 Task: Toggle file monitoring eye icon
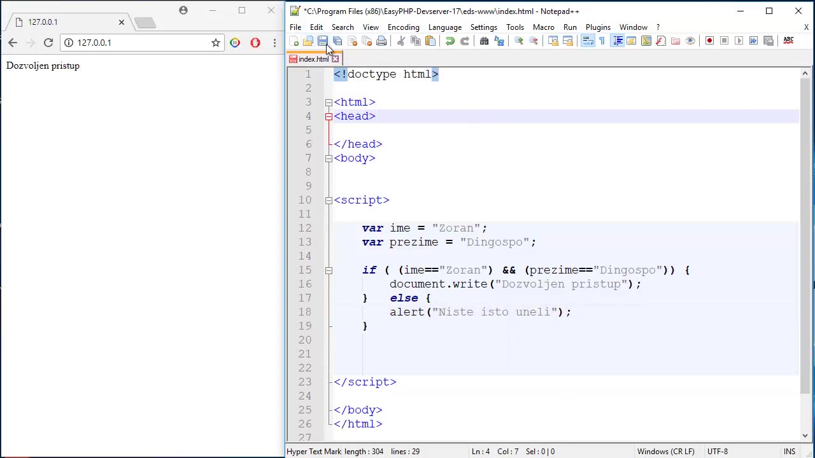click(x=690, y=41)
